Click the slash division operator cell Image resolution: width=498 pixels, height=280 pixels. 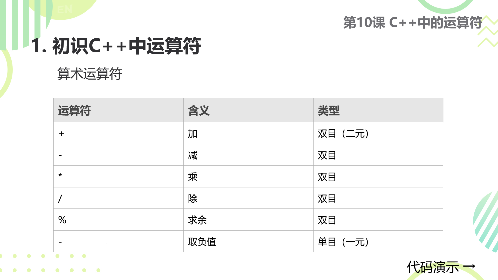tap(118, 198)
